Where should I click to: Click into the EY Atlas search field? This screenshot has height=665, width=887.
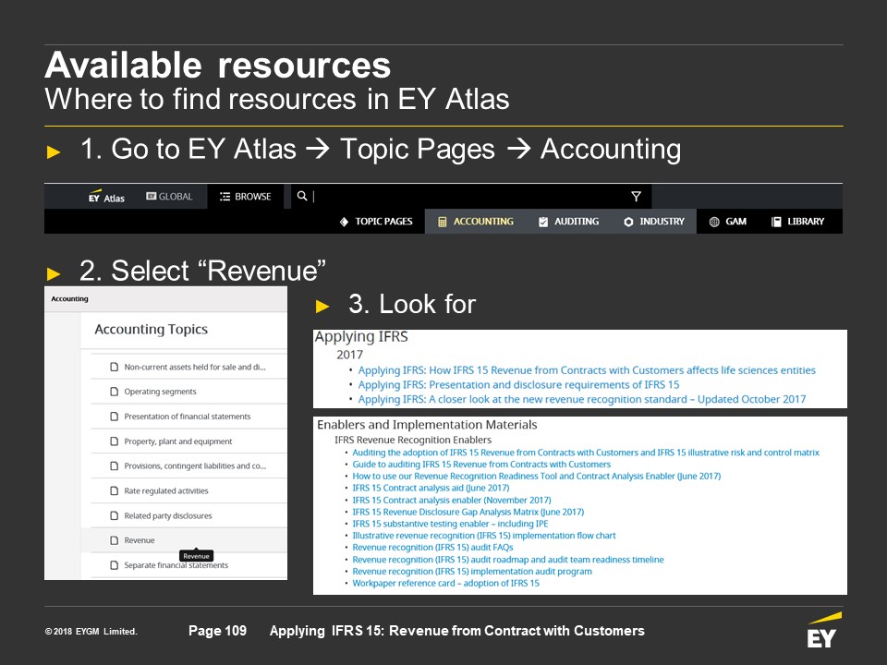[462, 197]
